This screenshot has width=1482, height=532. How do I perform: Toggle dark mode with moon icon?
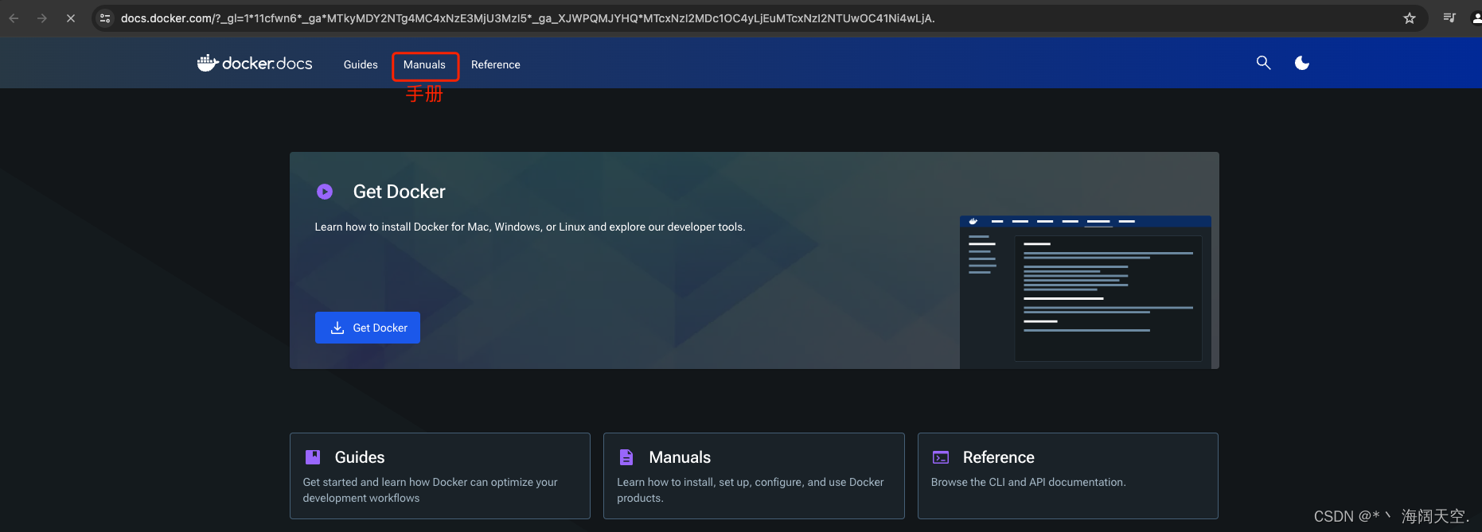(1302, 63)
